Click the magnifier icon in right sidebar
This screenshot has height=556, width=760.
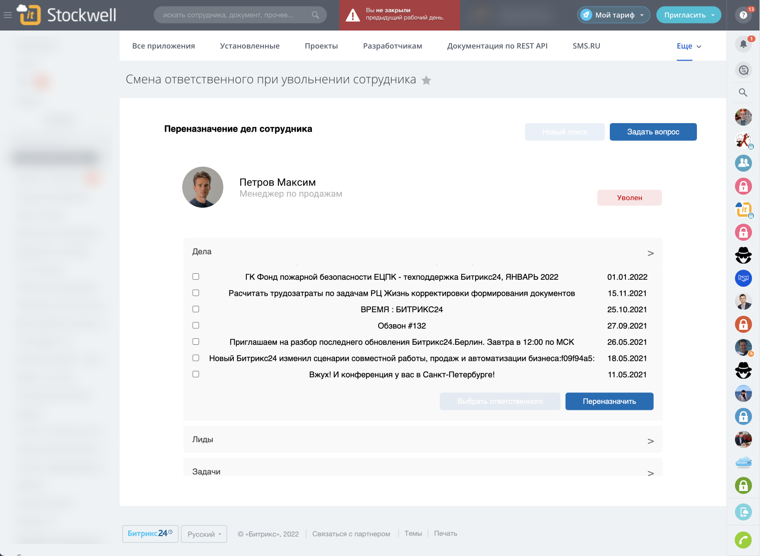(x=743, y=93)
